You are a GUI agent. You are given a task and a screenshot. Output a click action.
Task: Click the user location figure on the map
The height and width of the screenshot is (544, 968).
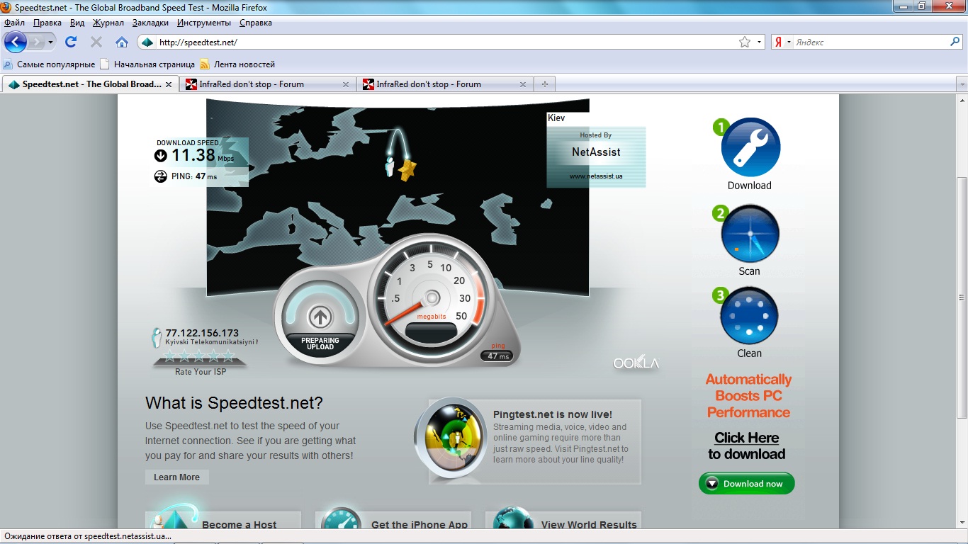[389, 167]
